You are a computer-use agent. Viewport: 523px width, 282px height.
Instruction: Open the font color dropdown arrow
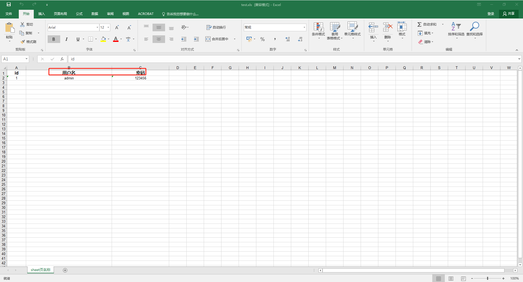pyautogui.click(x=121, y=39)
